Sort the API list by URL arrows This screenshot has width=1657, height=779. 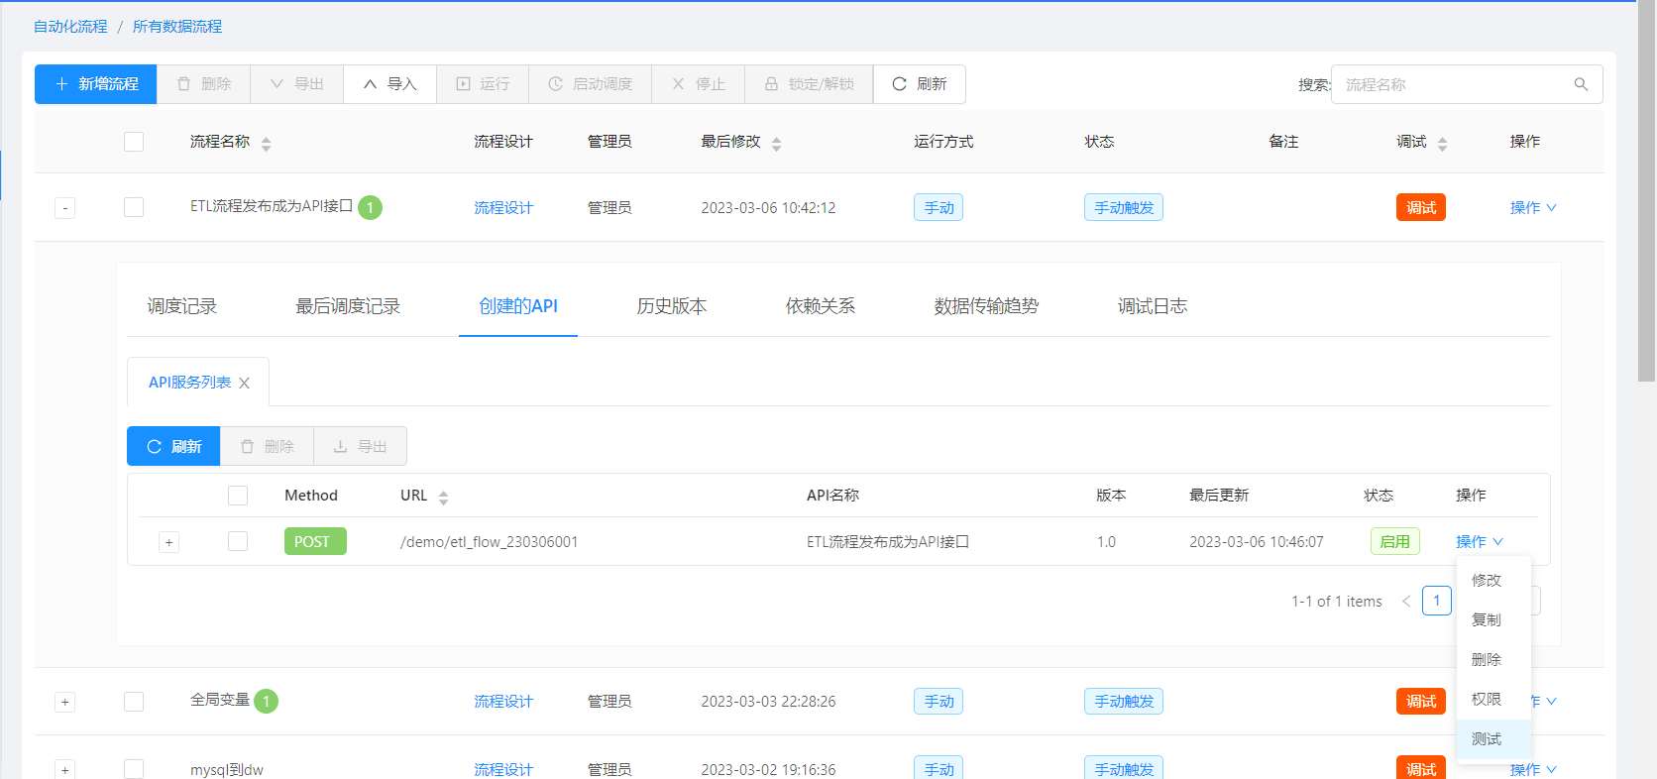[x=443, y=498]
